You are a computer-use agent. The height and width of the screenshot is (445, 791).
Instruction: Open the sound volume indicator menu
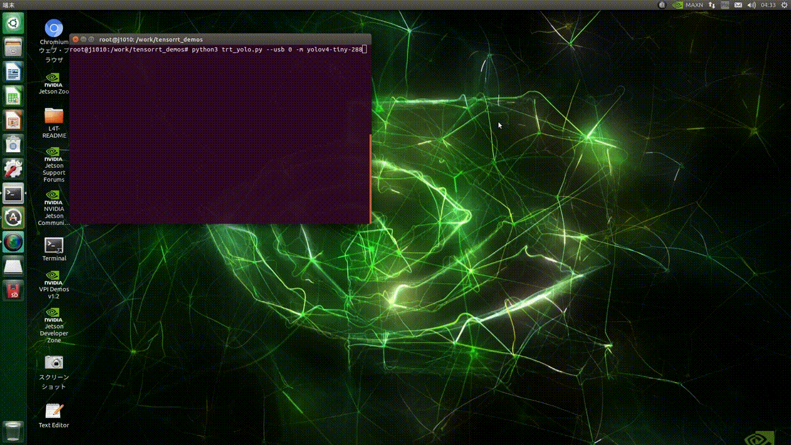tap(751, 5)
